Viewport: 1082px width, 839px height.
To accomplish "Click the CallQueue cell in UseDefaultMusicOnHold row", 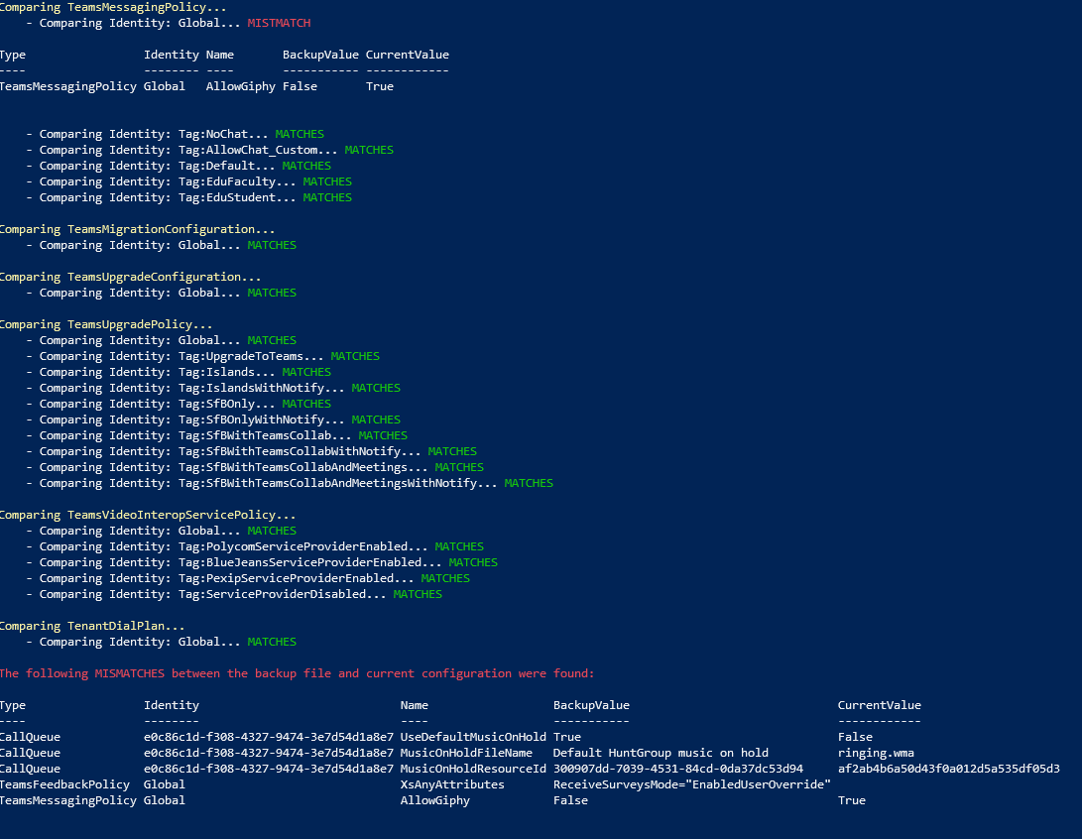I will click(x=31, y=737).
